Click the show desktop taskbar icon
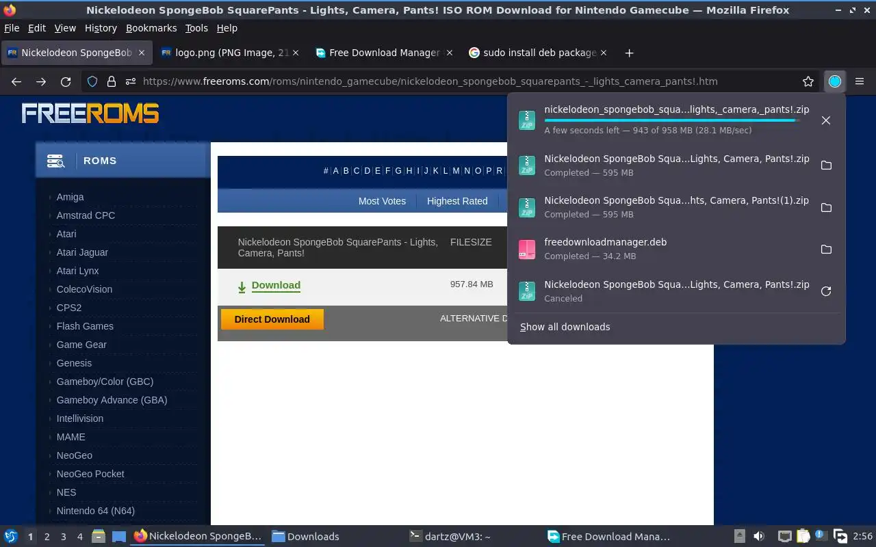Screen dimensions: 876x547 119,537
